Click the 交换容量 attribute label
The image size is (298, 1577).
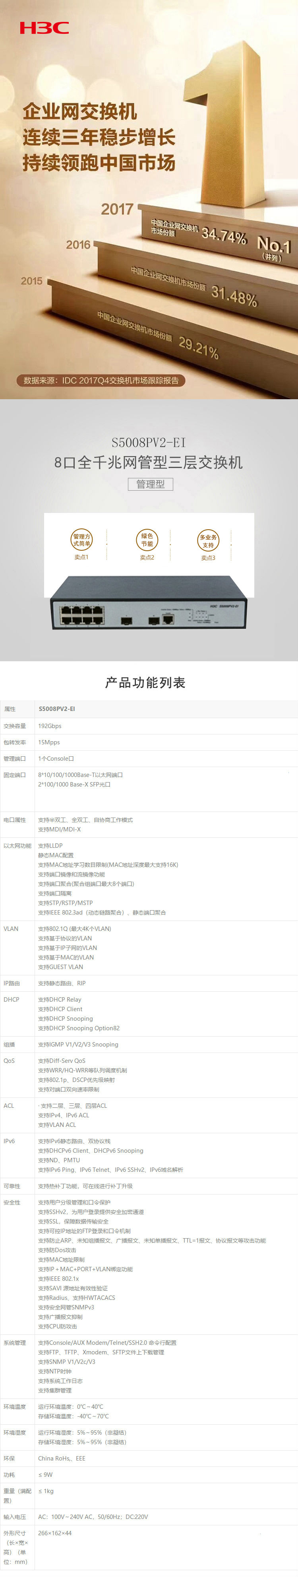[x=15, y=726]
